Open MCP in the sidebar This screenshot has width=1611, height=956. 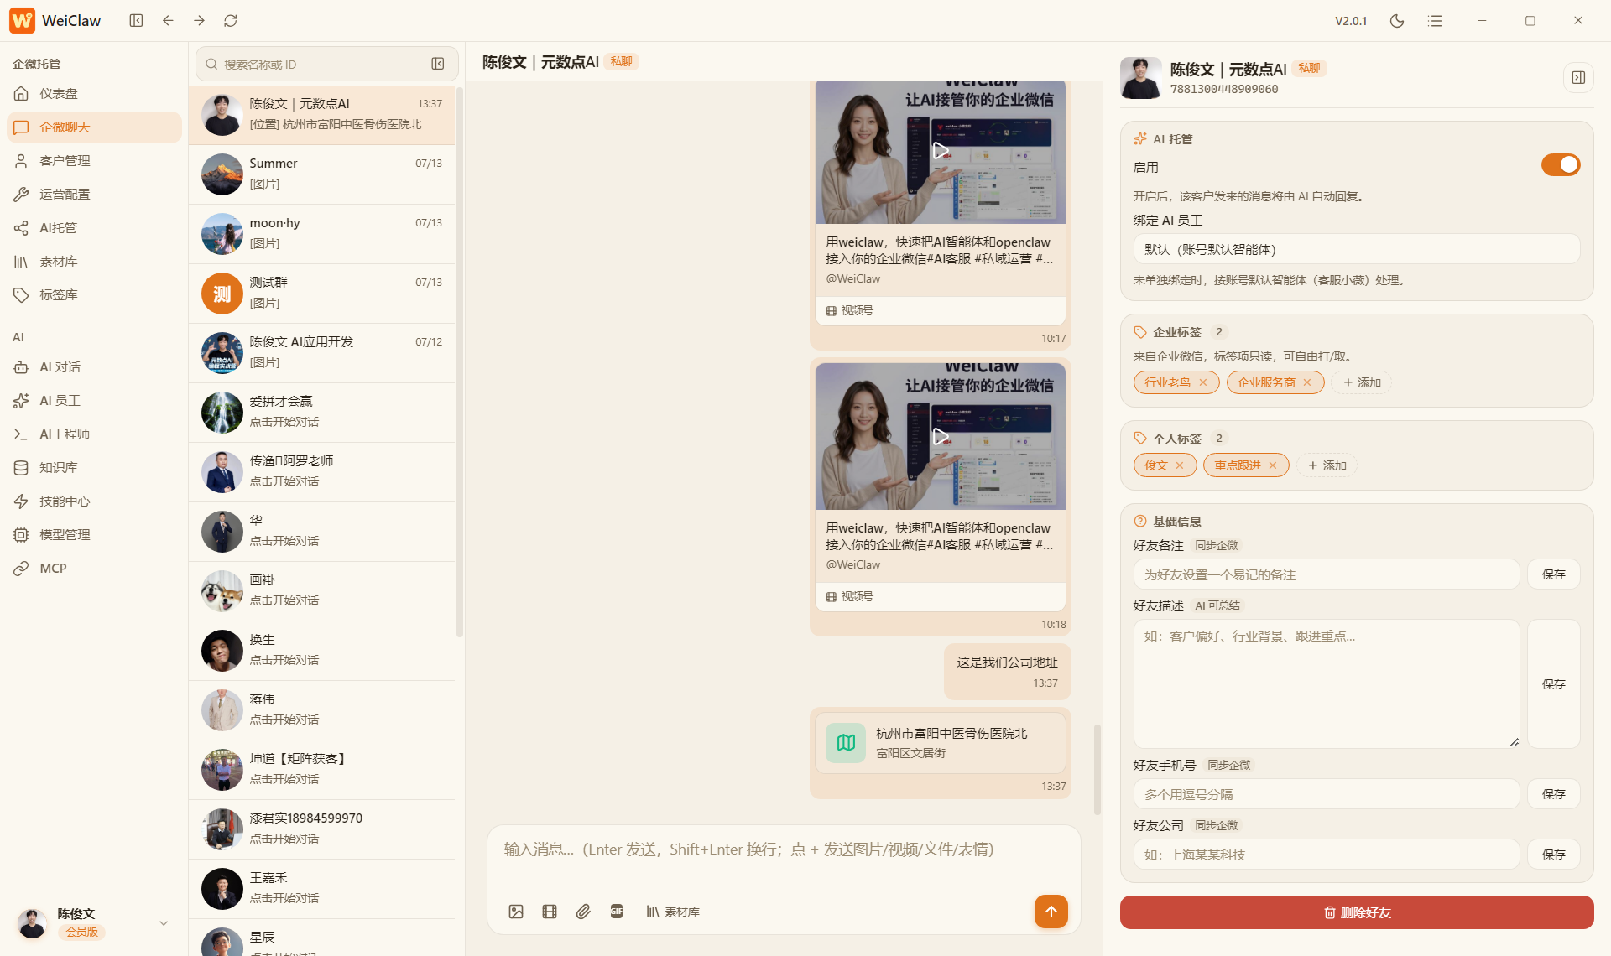pyautogui.click(x=94, y=569)
